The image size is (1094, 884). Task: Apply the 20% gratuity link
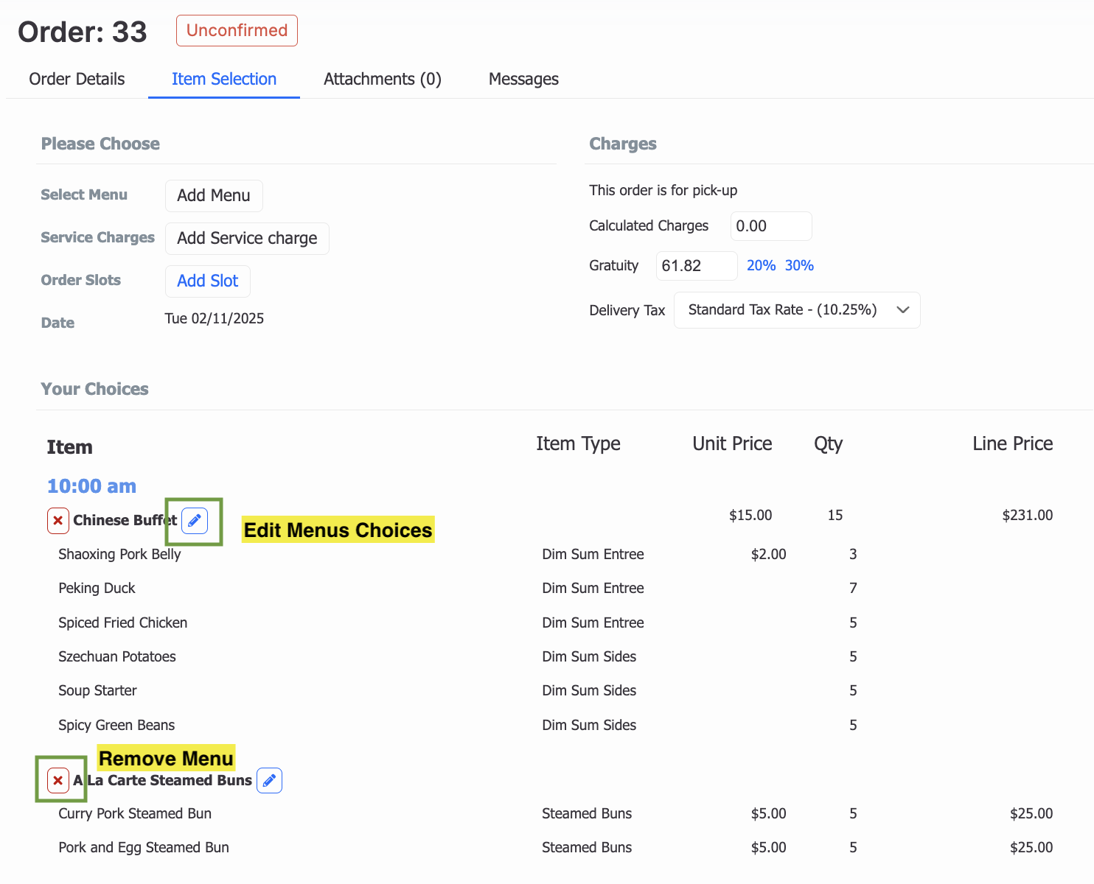(761, 266)
